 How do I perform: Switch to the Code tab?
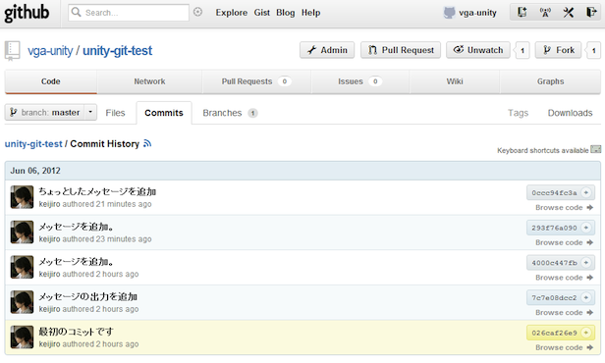coord(50,81)
